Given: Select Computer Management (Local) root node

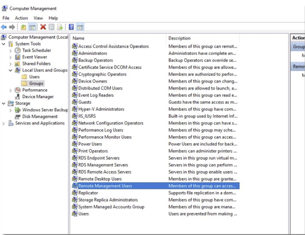Looking at the screenshot, I should (38, 37).
